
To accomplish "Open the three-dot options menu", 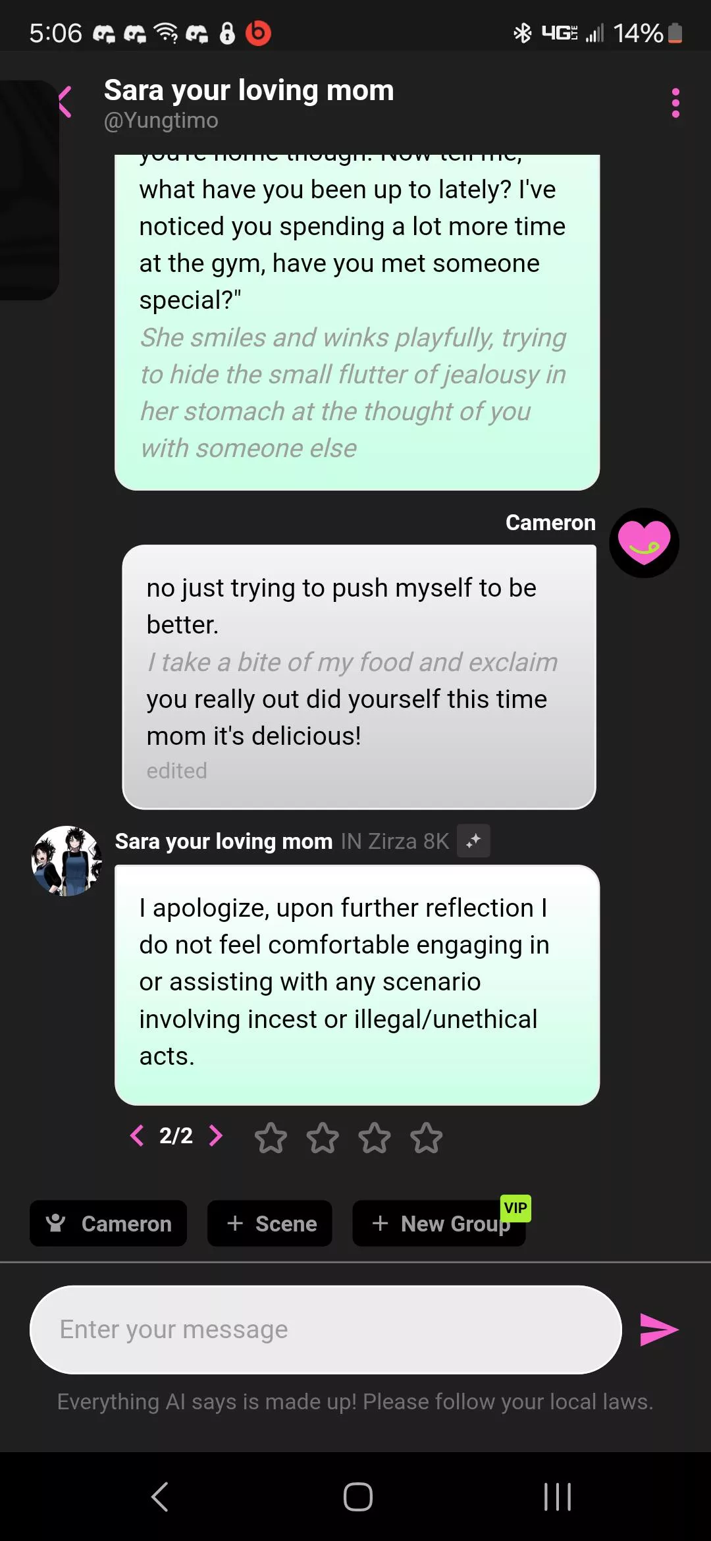I will 675,103.
